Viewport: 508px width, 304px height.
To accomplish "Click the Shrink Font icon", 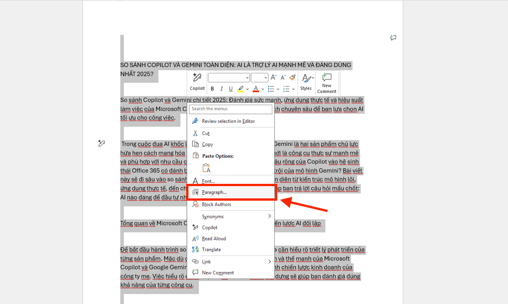I will tap(283, 77).
